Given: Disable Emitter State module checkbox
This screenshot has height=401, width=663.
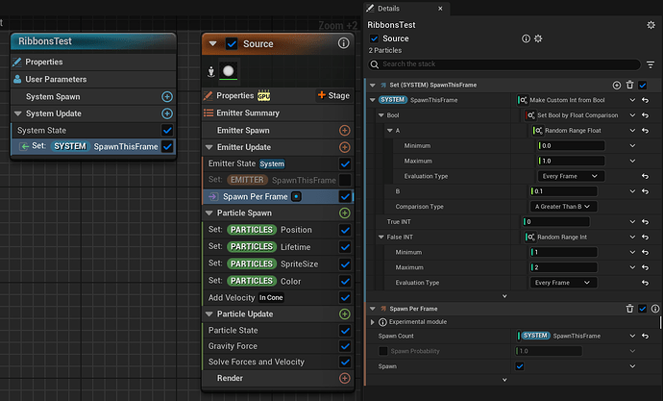Looking at the screenshot, I should coord(345,163).
